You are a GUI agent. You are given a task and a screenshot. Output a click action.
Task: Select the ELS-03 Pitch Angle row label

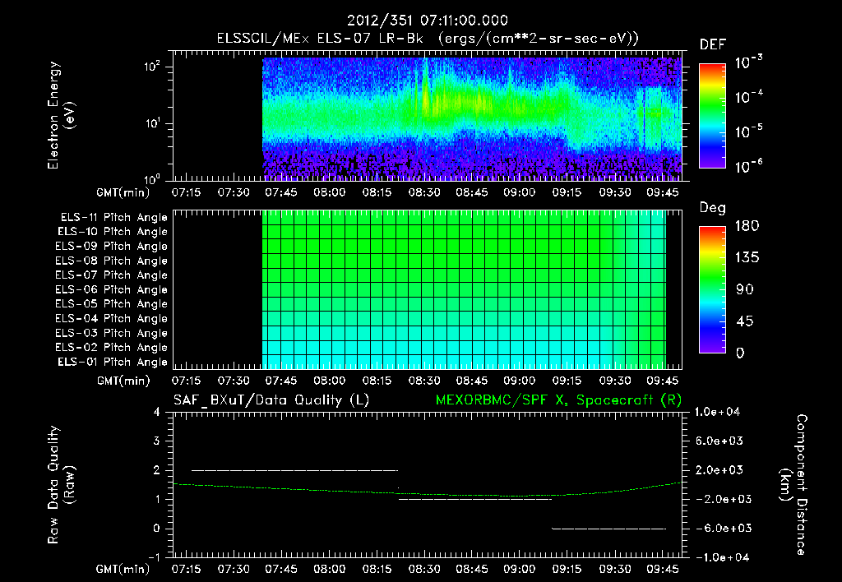click(112, 333)
